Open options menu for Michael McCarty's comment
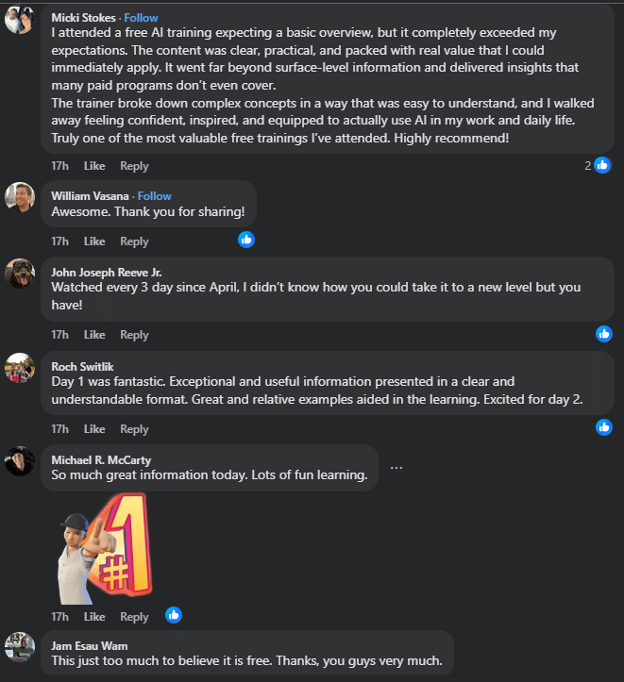The height and width of the screenshot is (682, 624). (396, 468)
